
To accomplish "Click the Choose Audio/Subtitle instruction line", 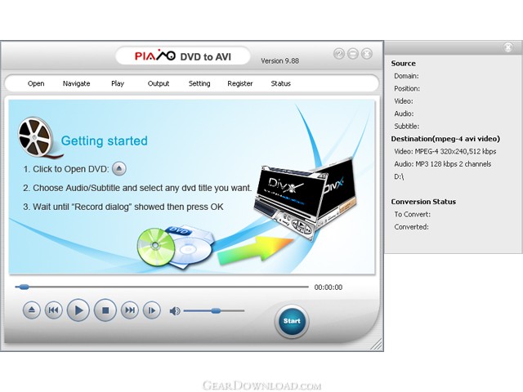I will 137,188.
